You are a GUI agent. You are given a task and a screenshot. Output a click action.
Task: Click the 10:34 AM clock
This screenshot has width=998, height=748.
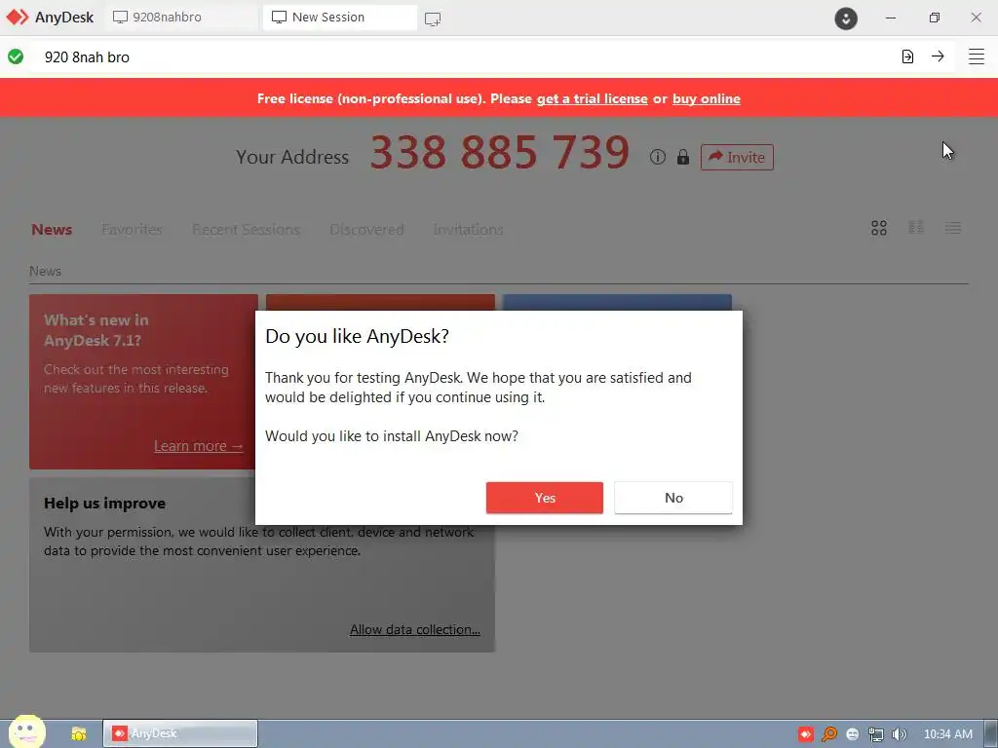947,734
